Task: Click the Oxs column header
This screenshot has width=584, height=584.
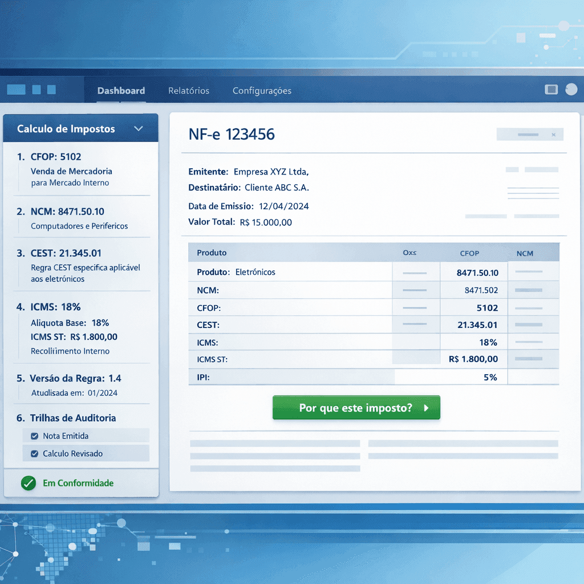Action: coord(409,253)
